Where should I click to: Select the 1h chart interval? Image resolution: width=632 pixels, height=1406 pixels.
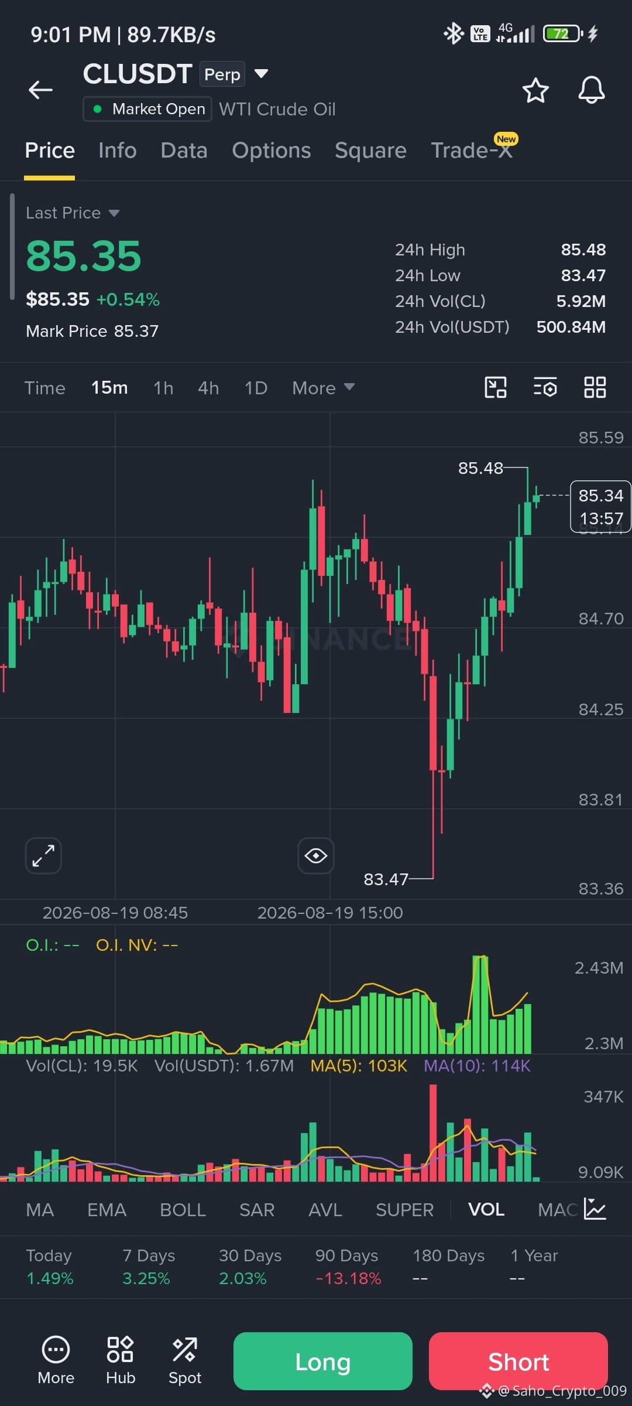tap(163, 388)
